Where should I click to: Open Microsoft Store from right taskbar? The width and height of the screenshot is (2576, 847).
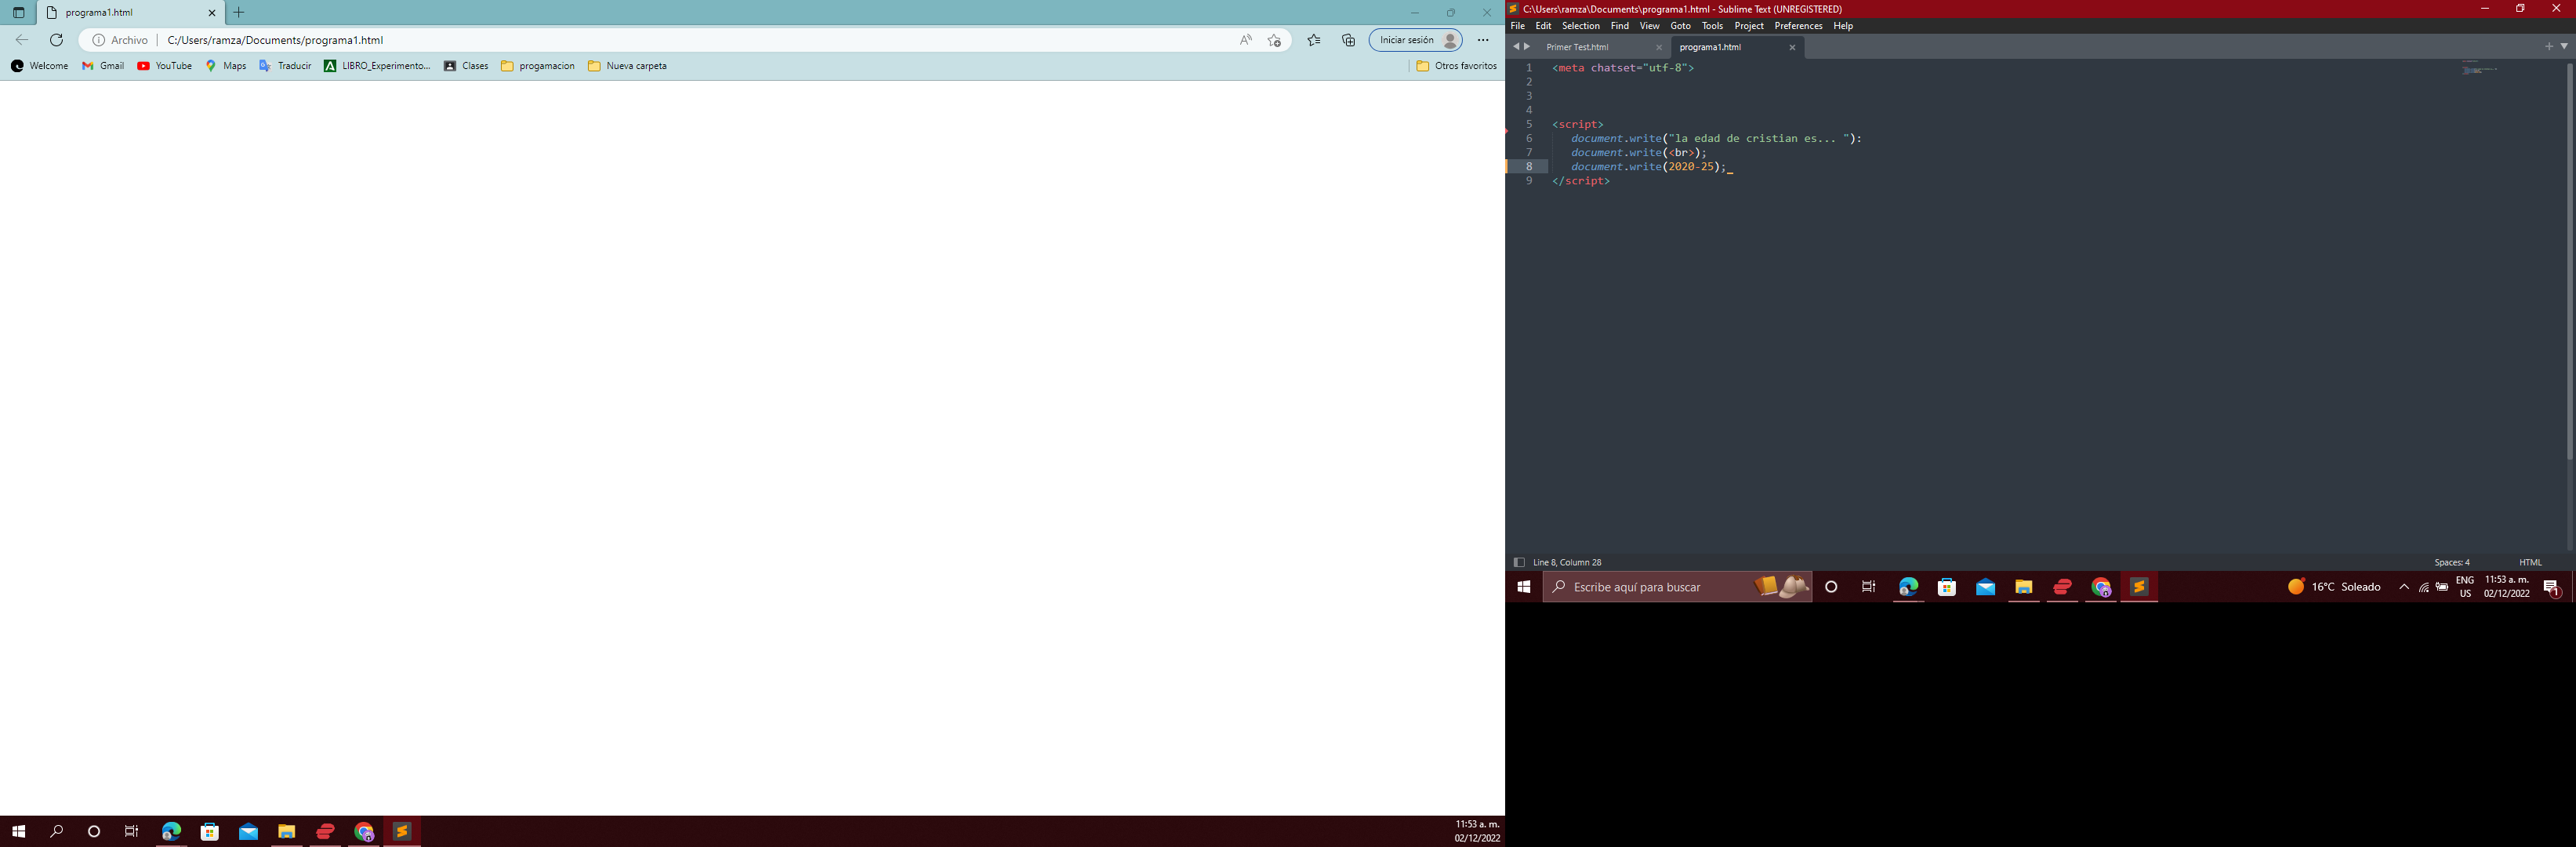[1946, 587]
